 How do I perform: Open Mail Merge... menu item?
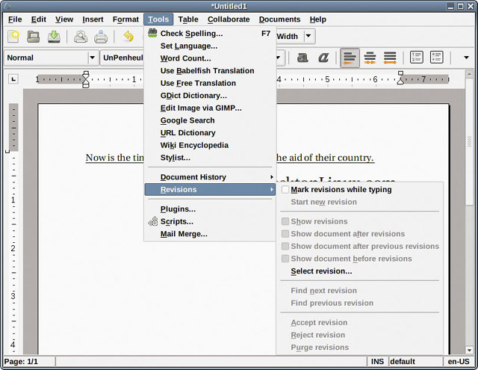[x=210, y=234]
